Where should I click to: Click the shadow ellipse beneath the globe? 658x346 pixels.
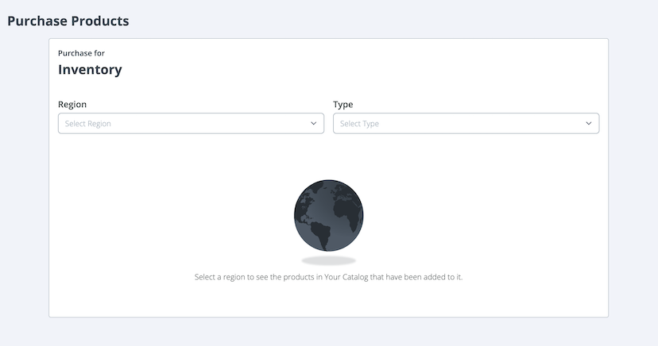coord(328,260)
